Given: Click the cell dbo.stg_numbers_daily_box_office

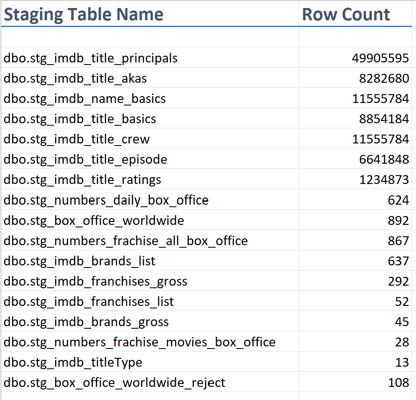Looking at the screenshot, I should [150, 200].
